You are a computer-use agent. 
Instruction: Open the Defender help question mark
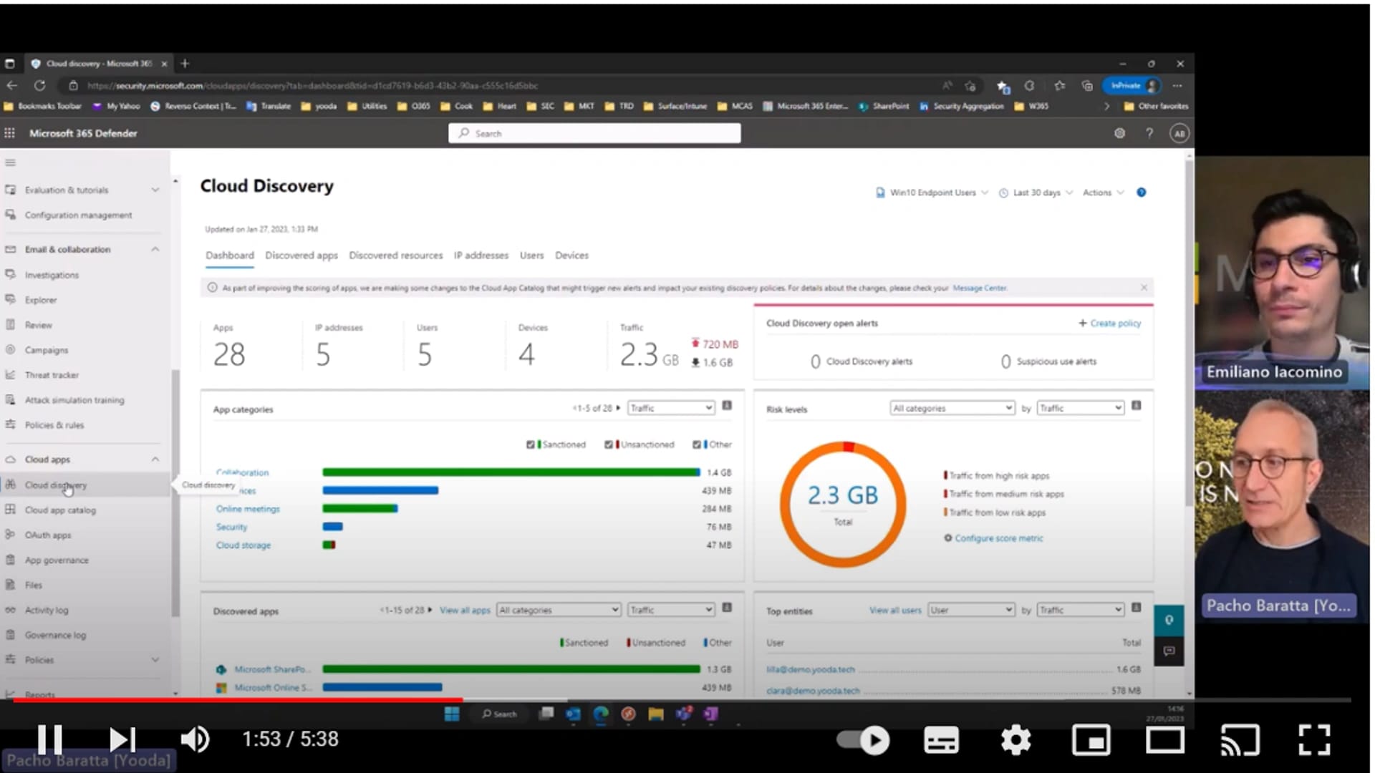pos(1149,133)
